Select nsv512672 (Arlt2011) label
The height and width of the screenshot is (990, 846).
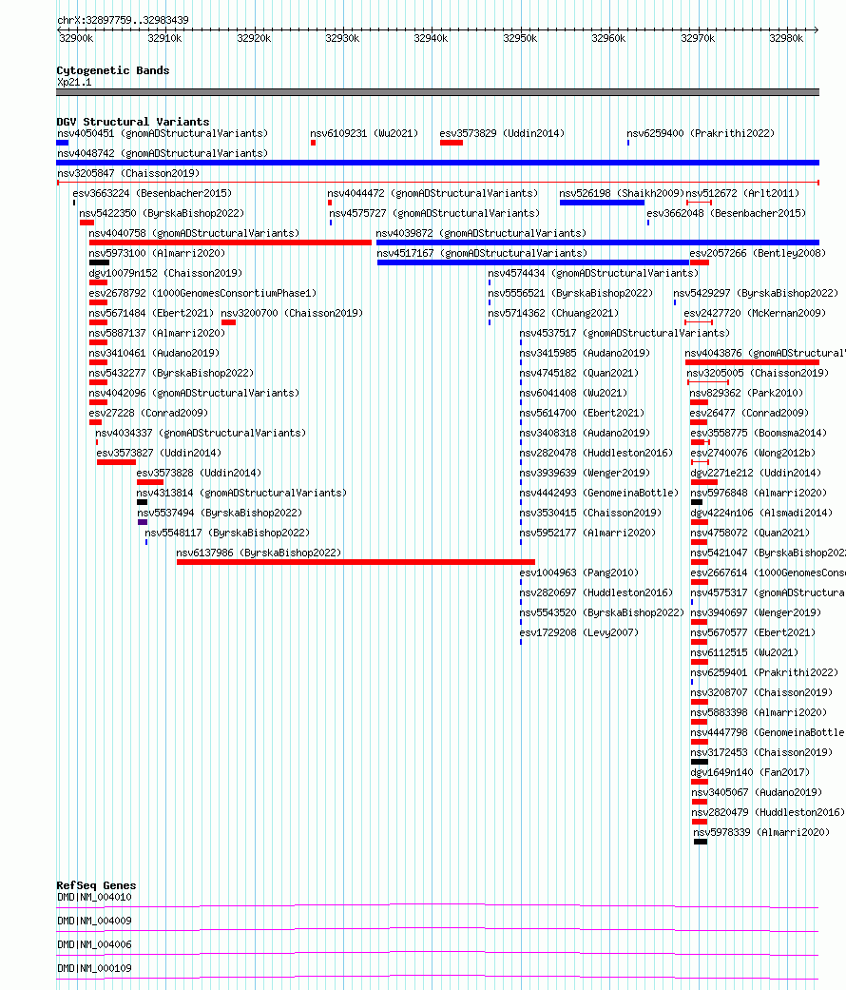[742, 193]
